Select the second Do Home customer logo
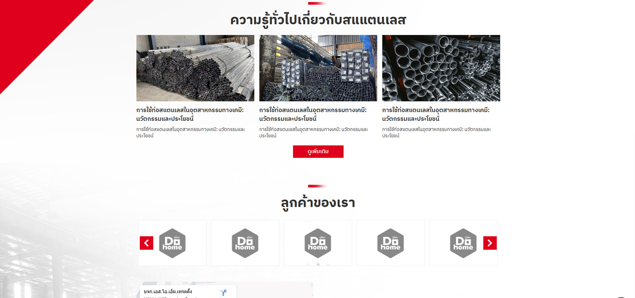635x298 pixels. [x=245, y=243]
